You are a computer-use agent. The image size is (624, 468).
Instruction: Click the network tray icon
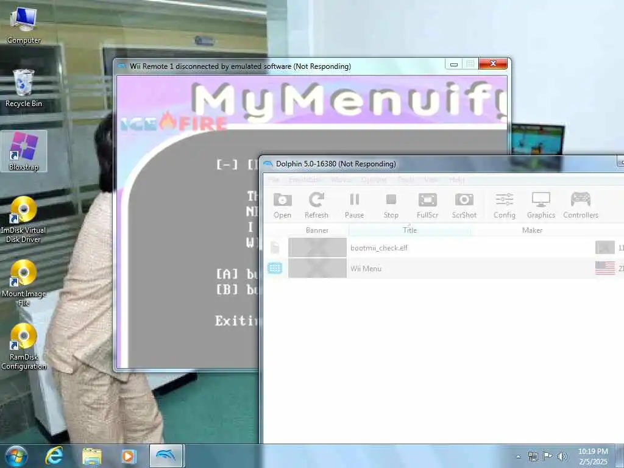[x=533, y=456]
